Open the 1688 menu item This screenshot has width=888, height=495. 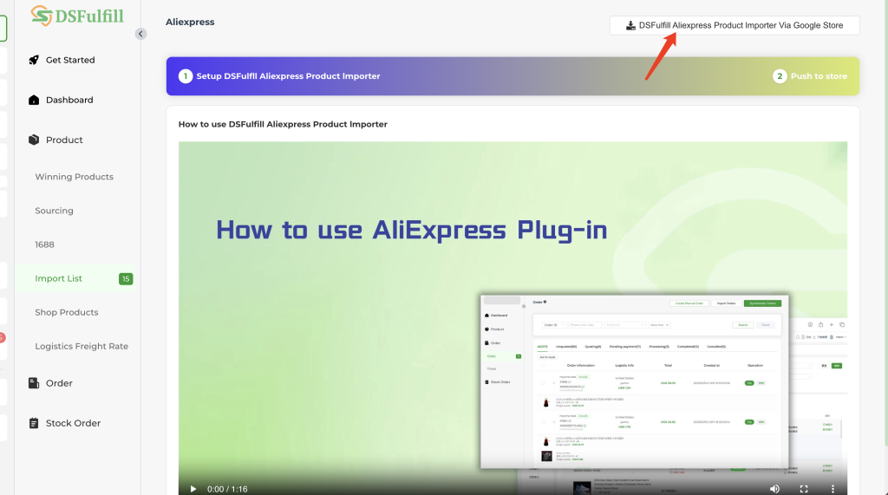44,244
